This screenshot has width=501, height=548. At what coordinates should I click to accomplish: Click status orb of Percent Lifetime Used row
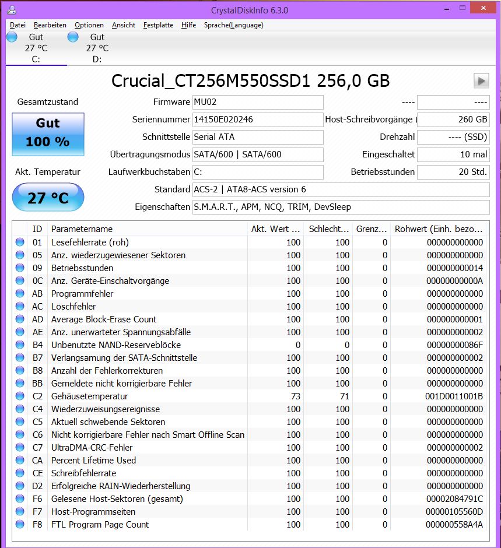tap(20, 460)
